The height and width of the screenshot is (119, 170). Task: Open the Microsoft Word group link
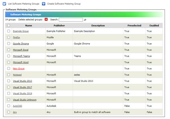click(21, 62)
